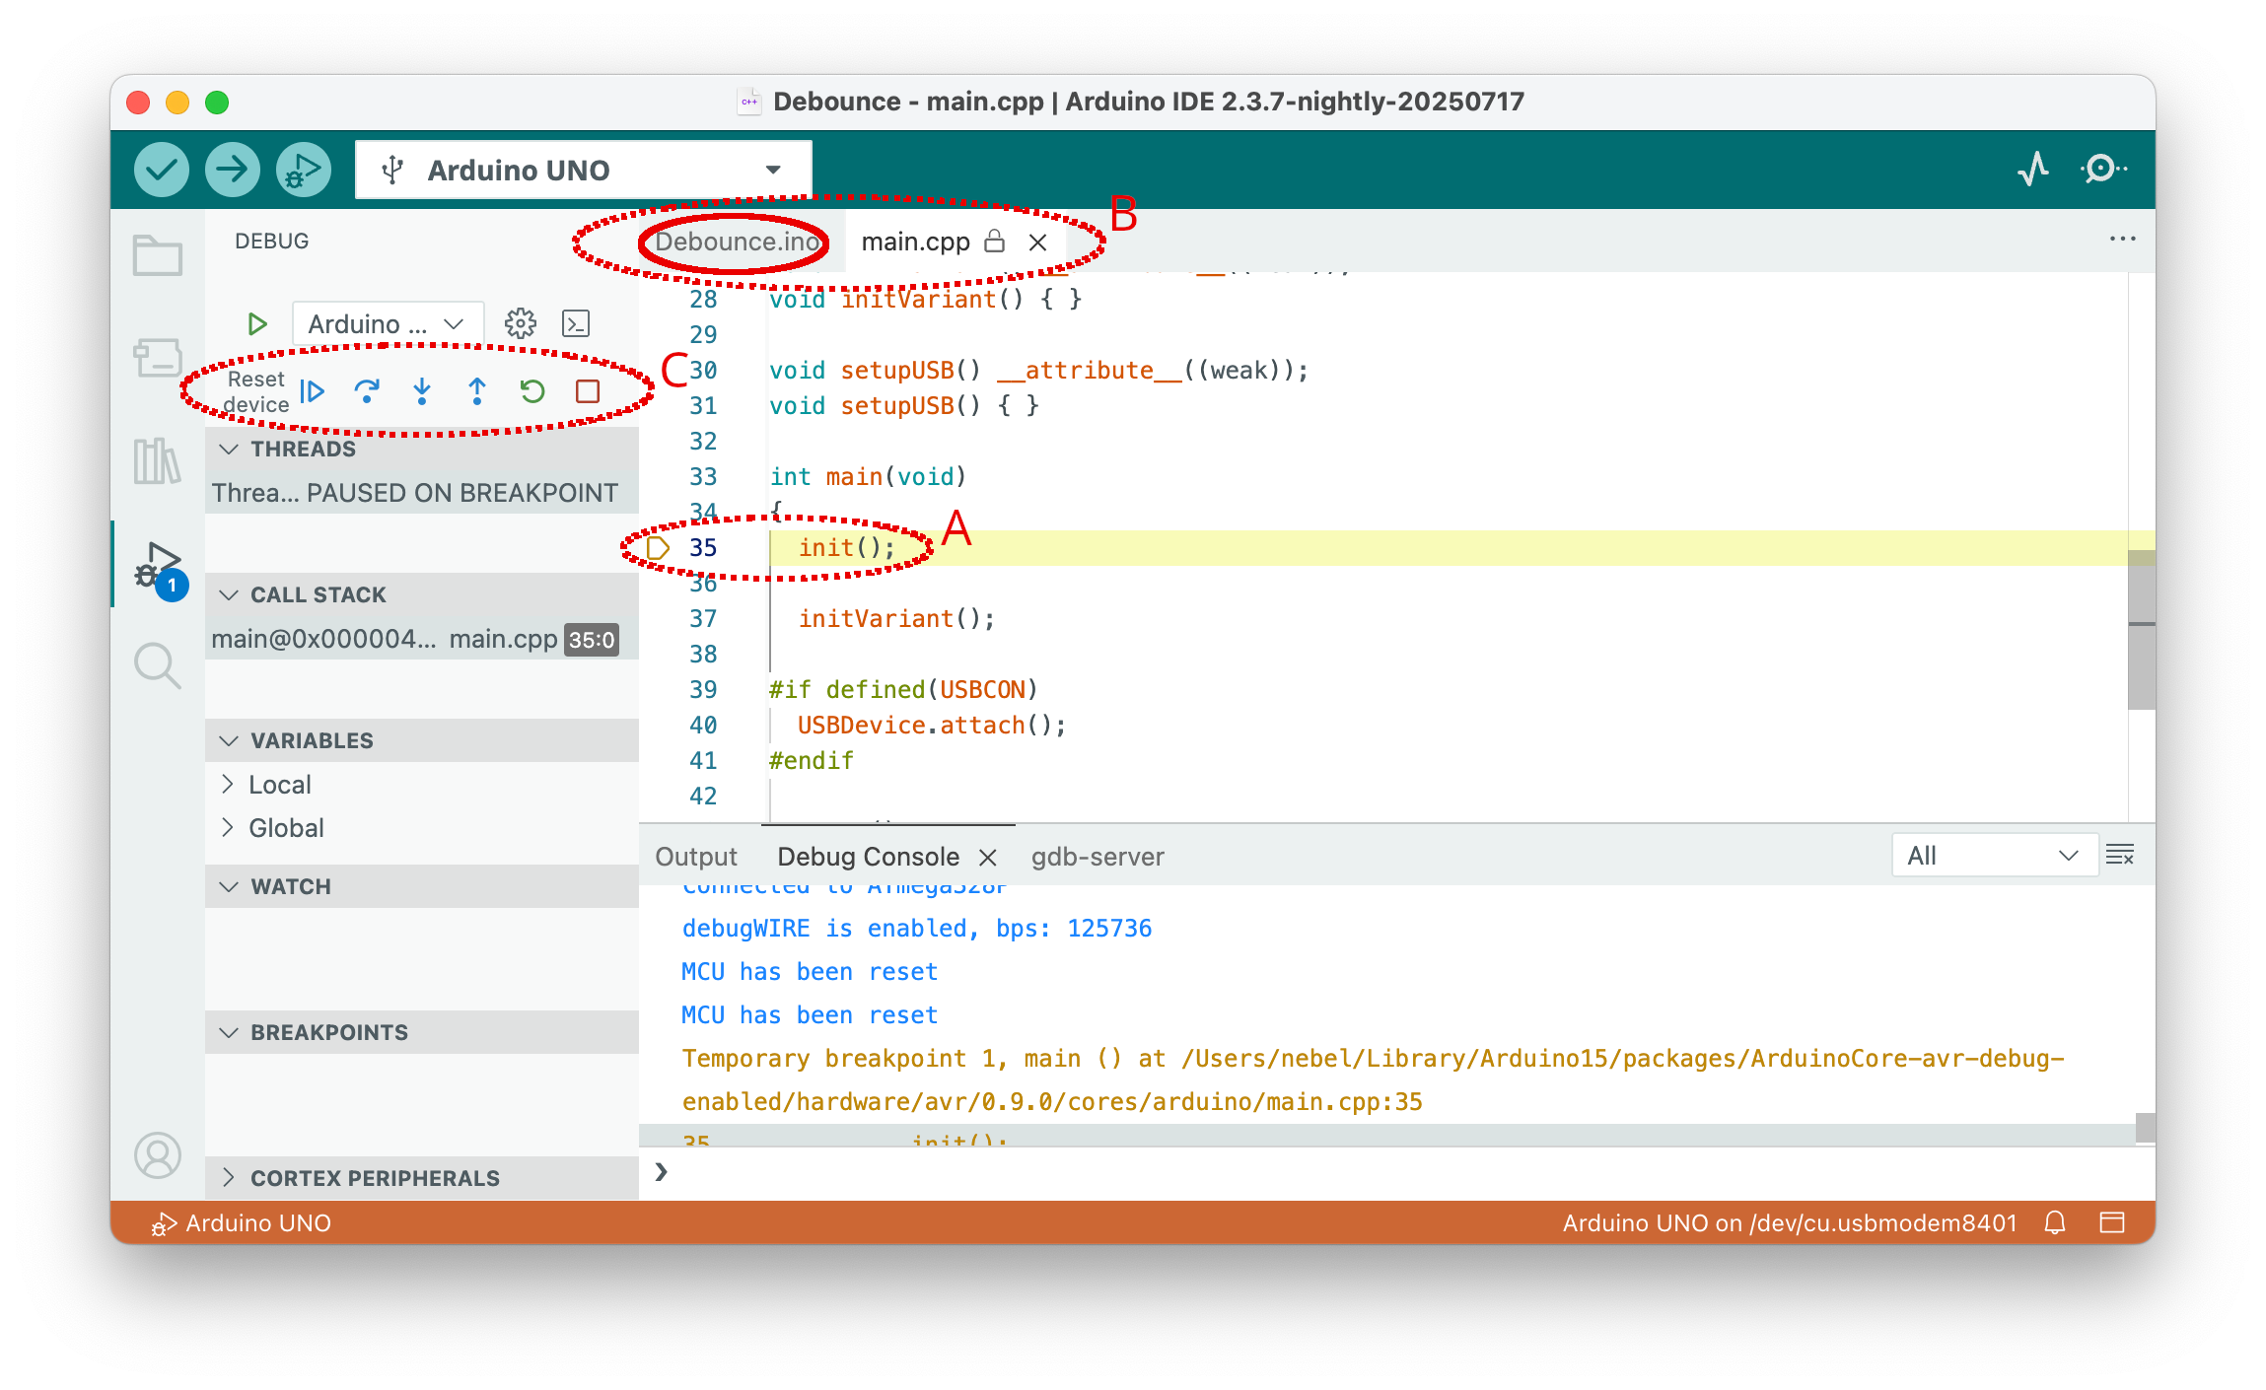The height and width of the screenshot is (1390, 2266).
Task: Open the Library Manager sidebar icon
Action: click(x=157, y=460)
